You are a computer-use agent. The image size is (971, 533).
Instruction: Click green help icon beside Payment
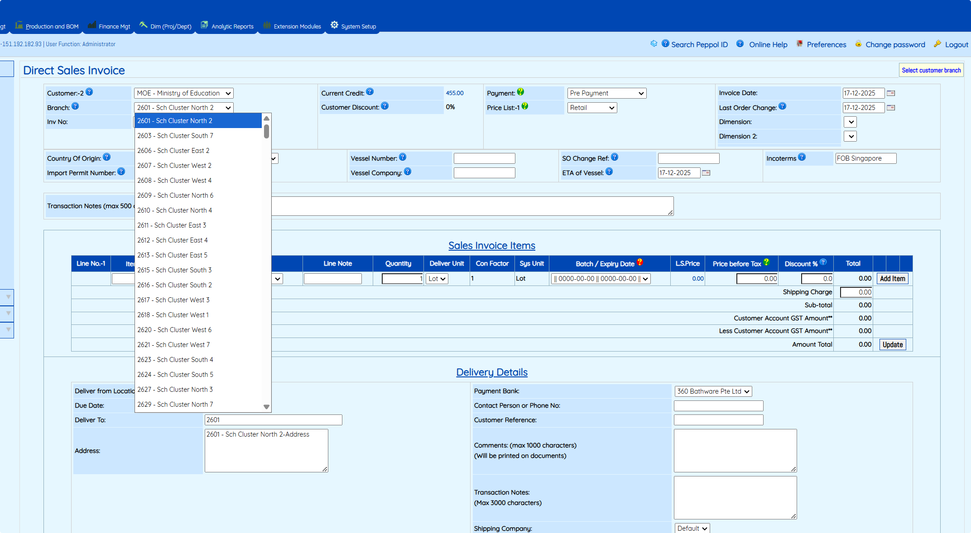[x=520, y=92]
